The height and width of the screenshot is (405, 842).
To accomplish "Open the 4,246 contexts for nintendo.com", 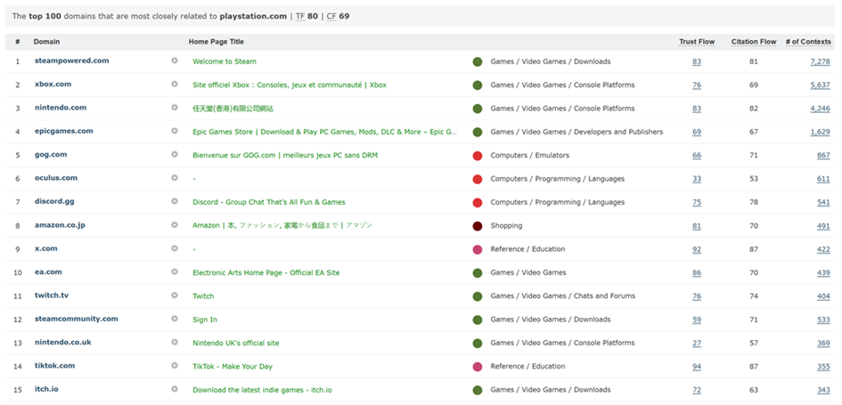I will (x=820, y=109).
